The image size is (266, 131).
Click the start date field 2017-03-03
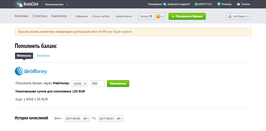point(77,118)
